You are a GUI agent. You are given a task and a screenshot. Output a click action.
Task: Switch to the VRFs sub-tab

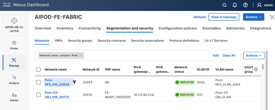[58, 41]
